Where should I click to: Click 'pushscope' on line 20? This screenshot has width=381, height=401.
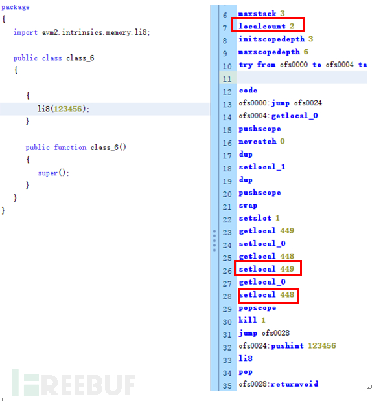[260, 193]
